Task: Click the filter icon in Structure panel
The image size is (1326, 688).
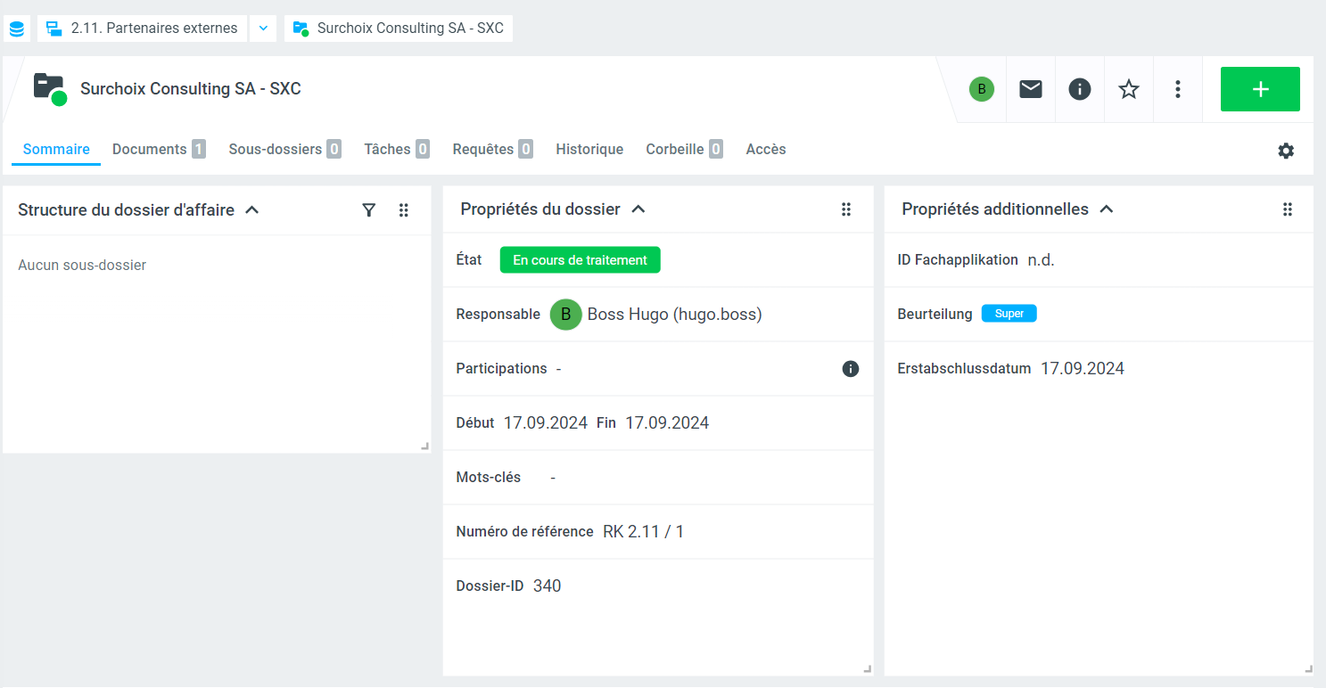Action: pyautogui.click(x=369, y=210)
